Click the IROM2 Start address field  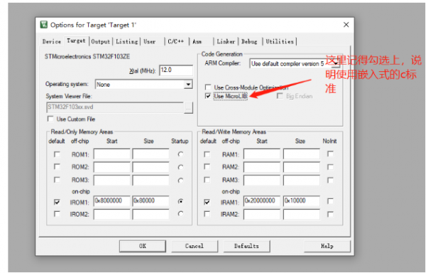point(112,214)
